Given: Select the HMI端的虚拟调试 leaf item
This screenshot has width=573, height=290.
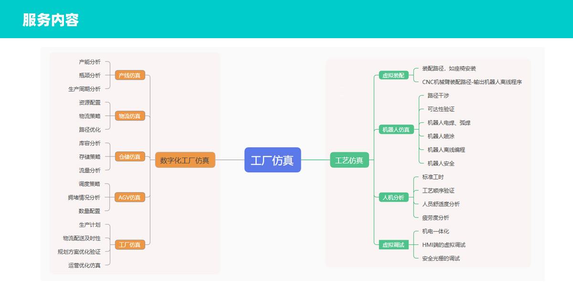Looking at the screenshot, I should click(444, 245).
